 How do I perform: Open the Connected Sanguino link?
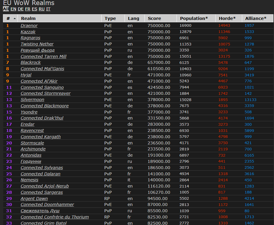pyautogui.click(x=42, y=87)
